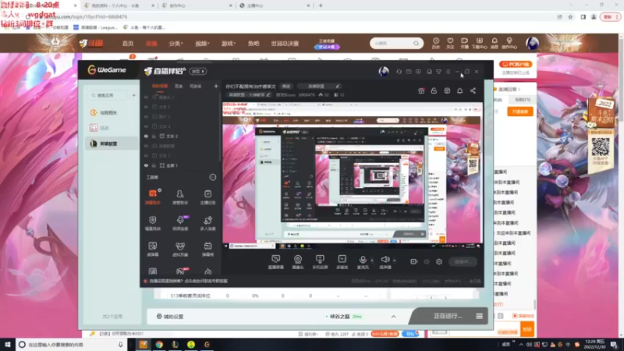This screenshot has height=351, width=624.
Task: Open the Windows Start menu
Action: 8,345
